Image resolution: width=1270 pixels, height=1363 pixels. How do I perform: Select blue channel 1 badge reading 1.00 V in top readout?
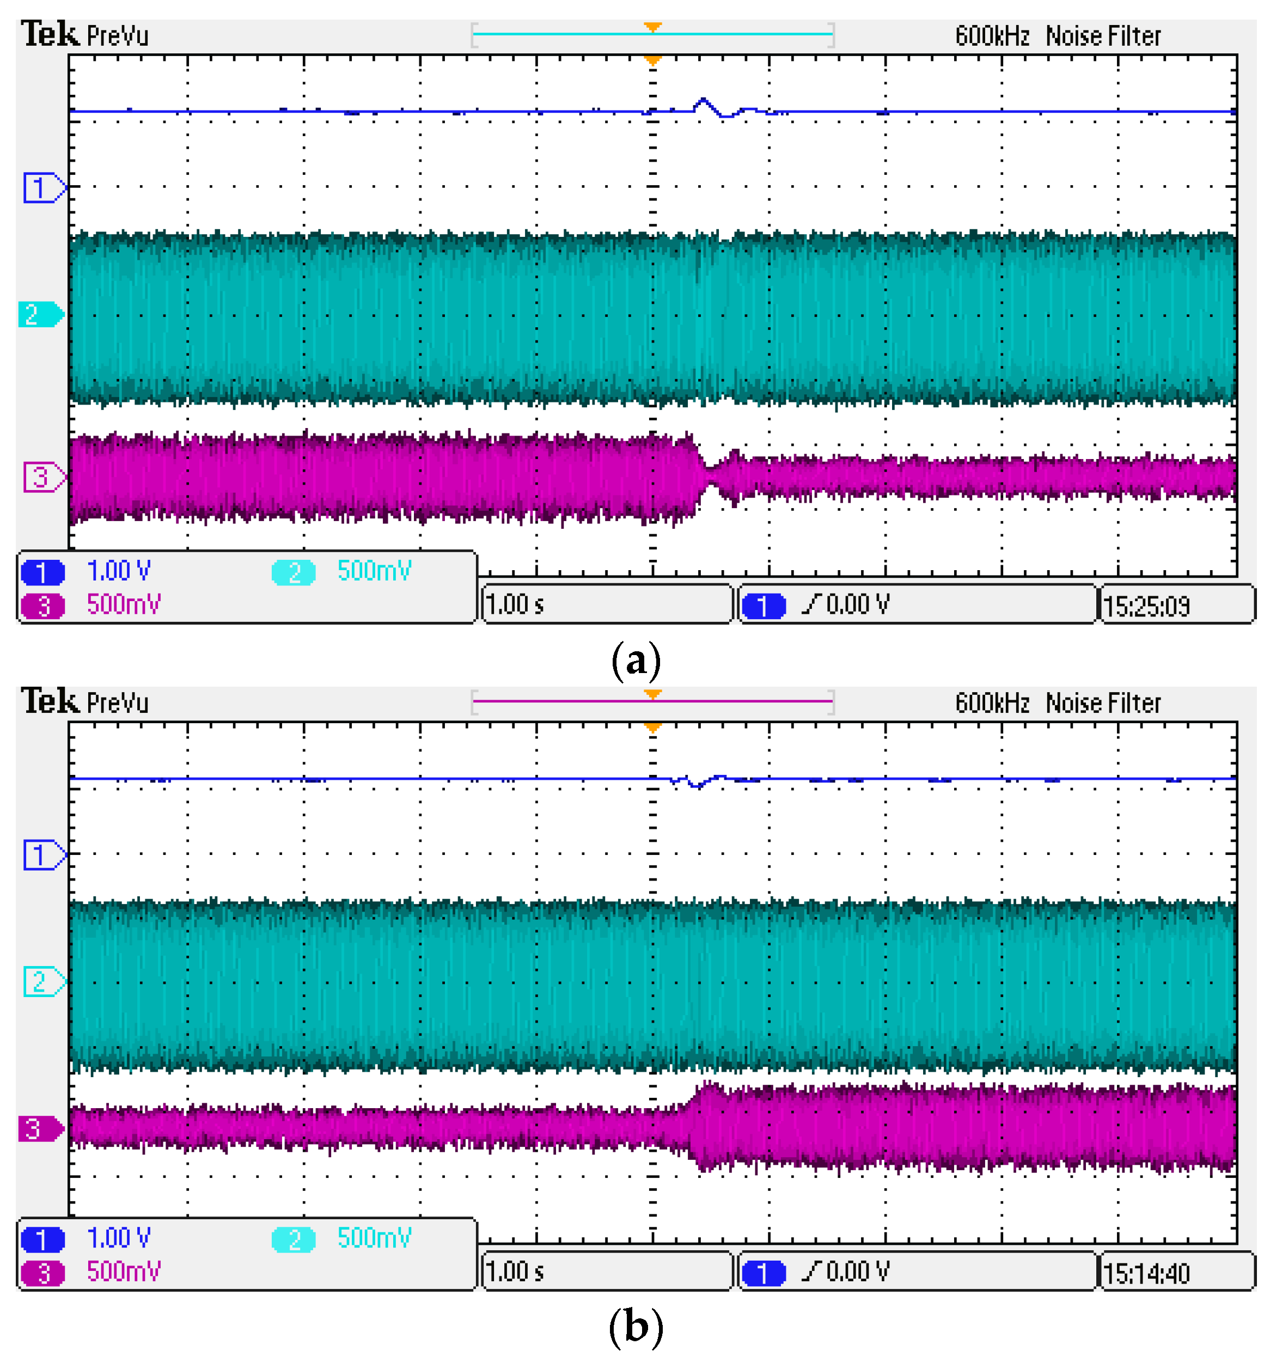click(42, 572)
